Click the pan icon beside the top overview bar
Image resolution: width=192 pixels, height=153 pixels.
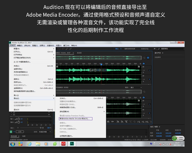[x=144, y=58]
